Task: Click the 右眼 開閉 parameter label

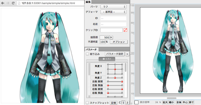Action: click(98, 89)
